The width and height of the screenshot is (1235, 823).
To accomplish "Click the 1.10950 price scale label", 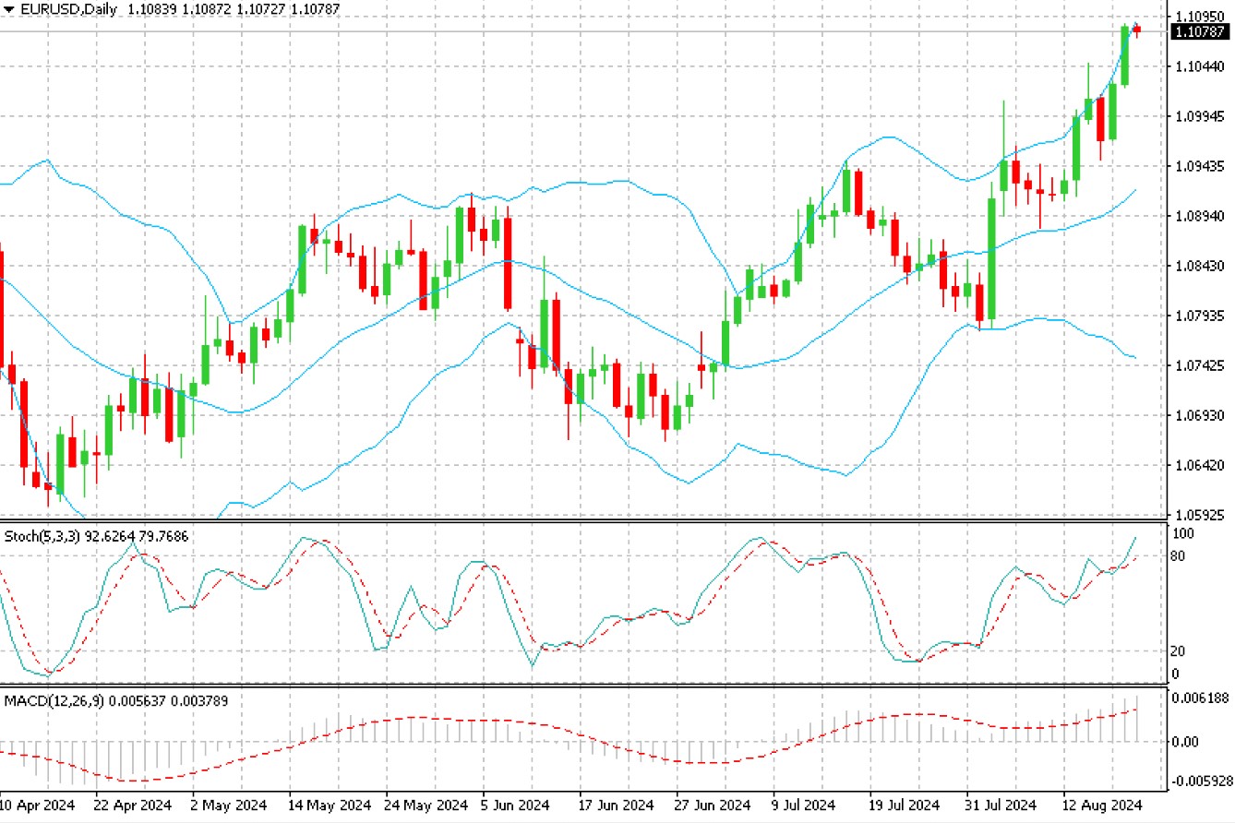I will [x=1198, y=16].
